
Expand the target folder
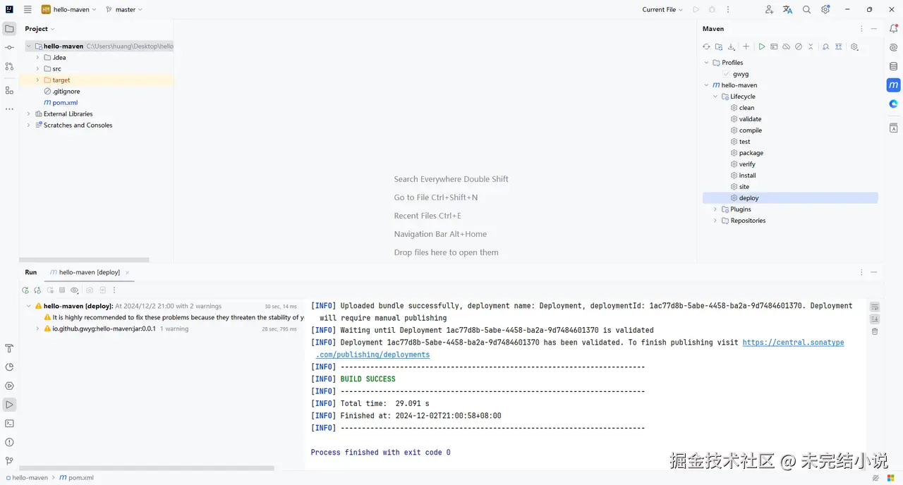tap(37, 80)
